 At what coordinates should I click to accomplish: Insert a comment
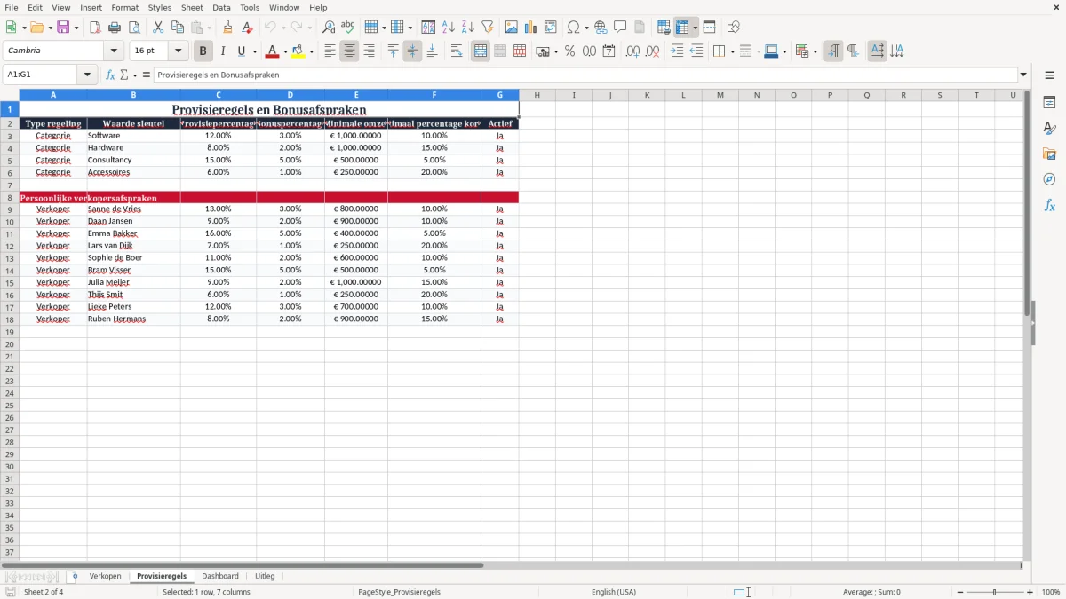point(620,28)
